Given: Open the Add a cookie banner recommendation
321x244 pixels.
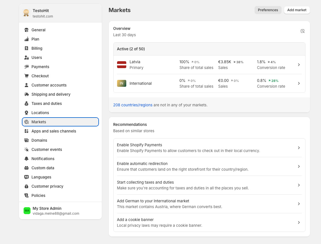Looking at the screenshot, I should 209,222.
